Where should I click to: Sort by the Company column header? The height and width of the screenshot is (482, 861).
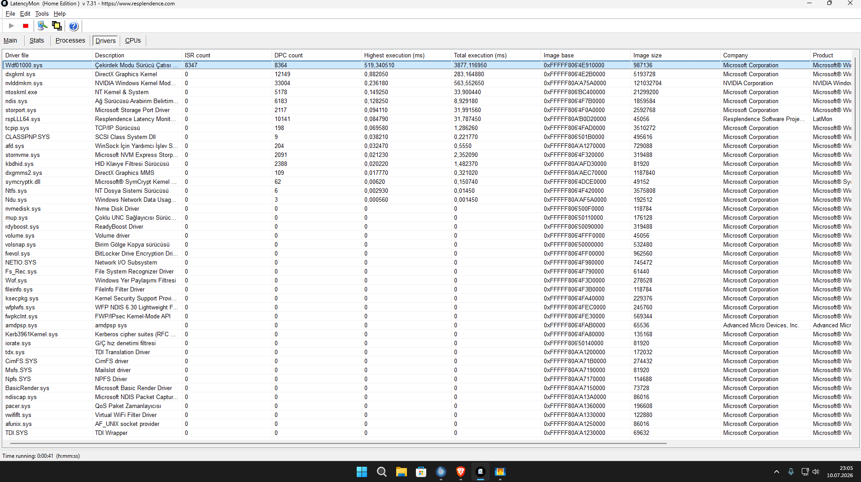pos(765,55)
